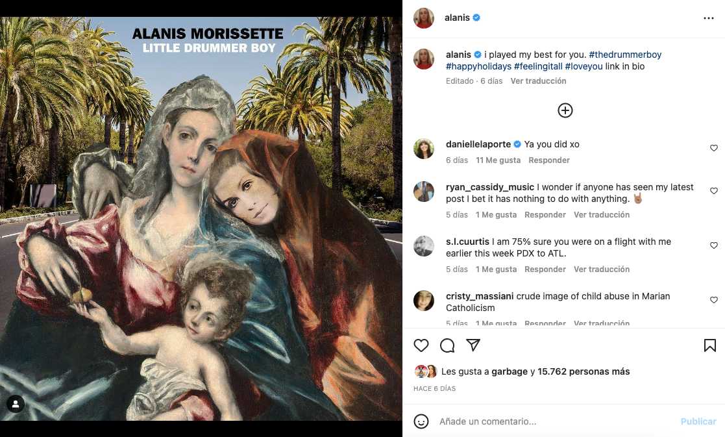The image size is (725, 437).
Task: Save the post with the bookmark icon
Action: click(709, 345)
